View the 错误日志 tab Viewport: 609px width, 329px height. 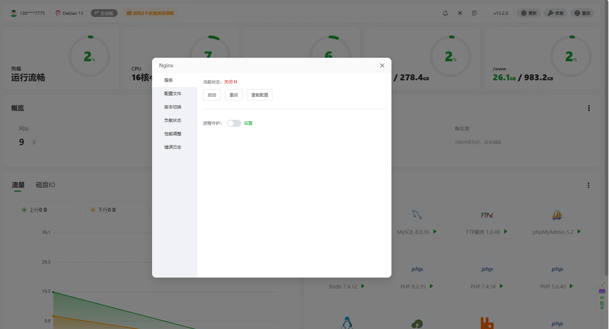pyautogui.click(x=175, y=147)
